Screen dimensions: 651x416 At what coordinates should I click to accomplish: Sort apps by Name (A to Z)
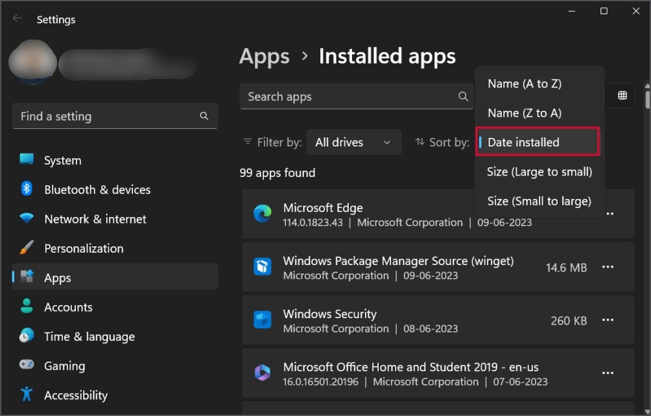tap(539, 84)
